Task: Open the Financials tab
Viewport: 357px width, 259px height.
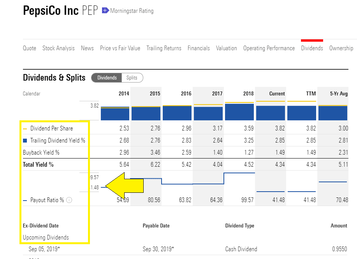Action: pos(199,48)
